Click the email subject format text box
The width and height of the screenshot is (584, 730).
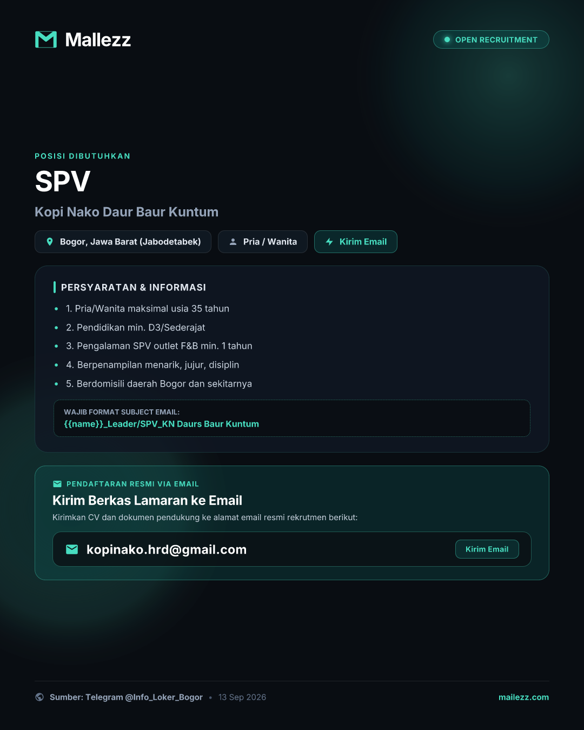tap(292, 418)
